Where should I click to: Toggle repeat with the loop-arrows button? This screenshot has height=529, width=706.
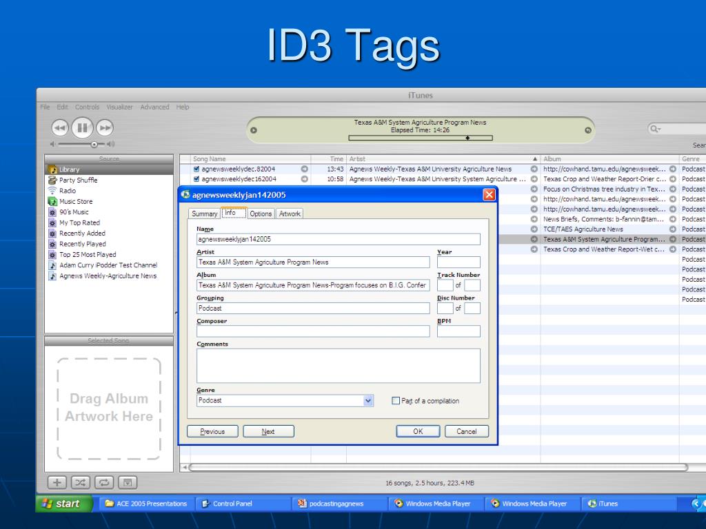[104, 483]
